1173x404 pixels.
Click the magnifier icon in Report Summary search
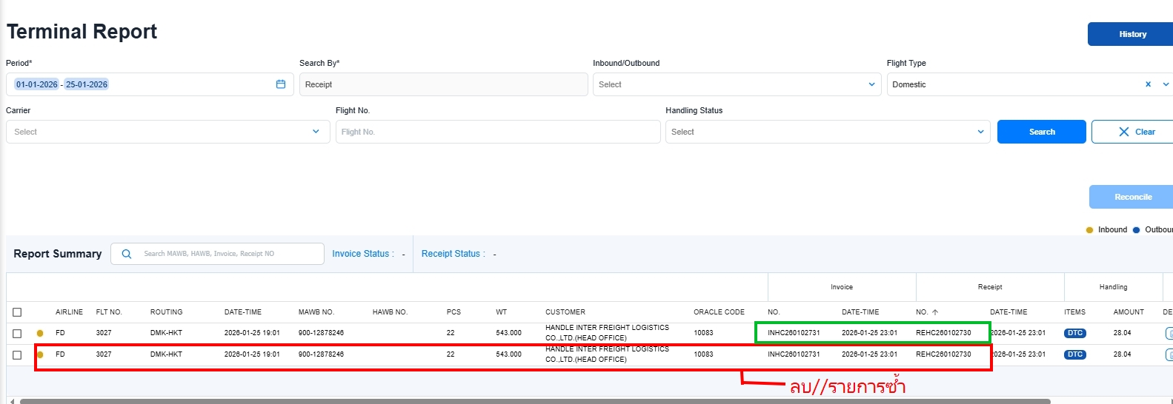(127, 254)
